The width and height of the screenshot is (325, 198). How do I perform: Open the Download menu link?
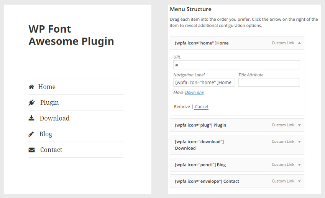(x=55, y=118)
